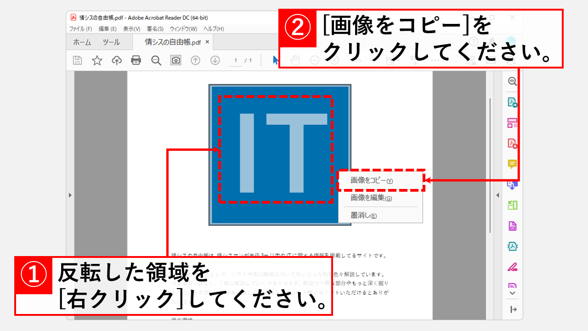Choose the Selection arrow tool
The width and height of the screenshot is (588, 331).
(x=275, y=60)
